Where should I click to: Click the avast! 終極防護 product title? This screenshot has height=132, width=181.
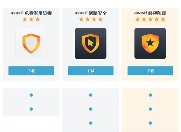pyautogui.click(x=150, y=13)
